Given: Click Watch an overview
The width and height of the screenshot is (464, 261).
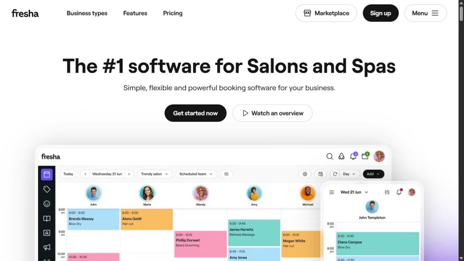Looking at the screenshot, I should coord(272,113).
